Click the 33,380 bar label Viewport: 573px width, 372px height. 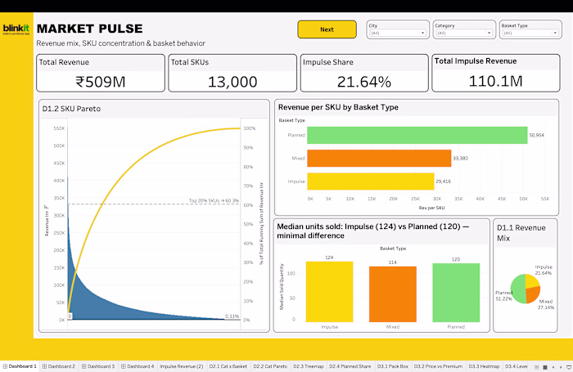click(460, 159)
